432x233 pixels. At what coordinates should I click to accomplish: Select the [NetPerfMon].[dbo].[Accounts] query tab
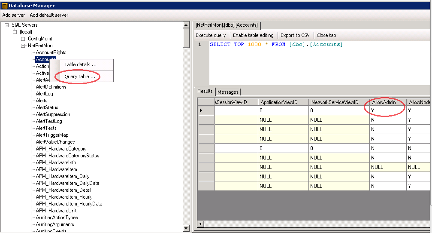[227, 25]
